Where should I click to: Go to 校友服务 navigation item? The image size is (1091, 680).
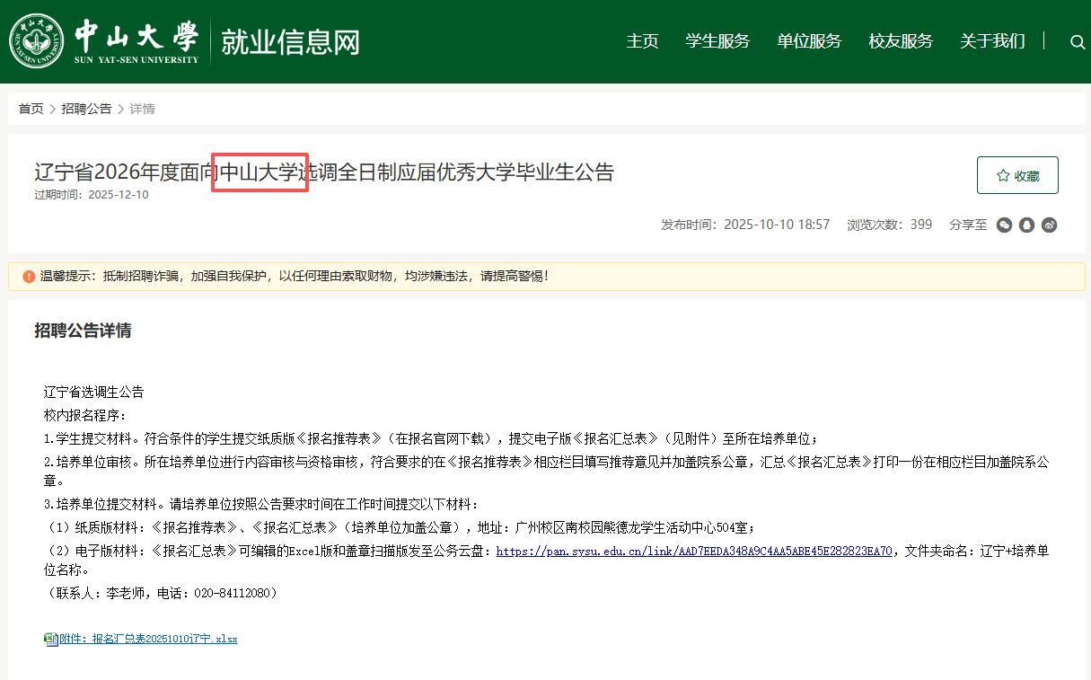[x=901, y=41]
